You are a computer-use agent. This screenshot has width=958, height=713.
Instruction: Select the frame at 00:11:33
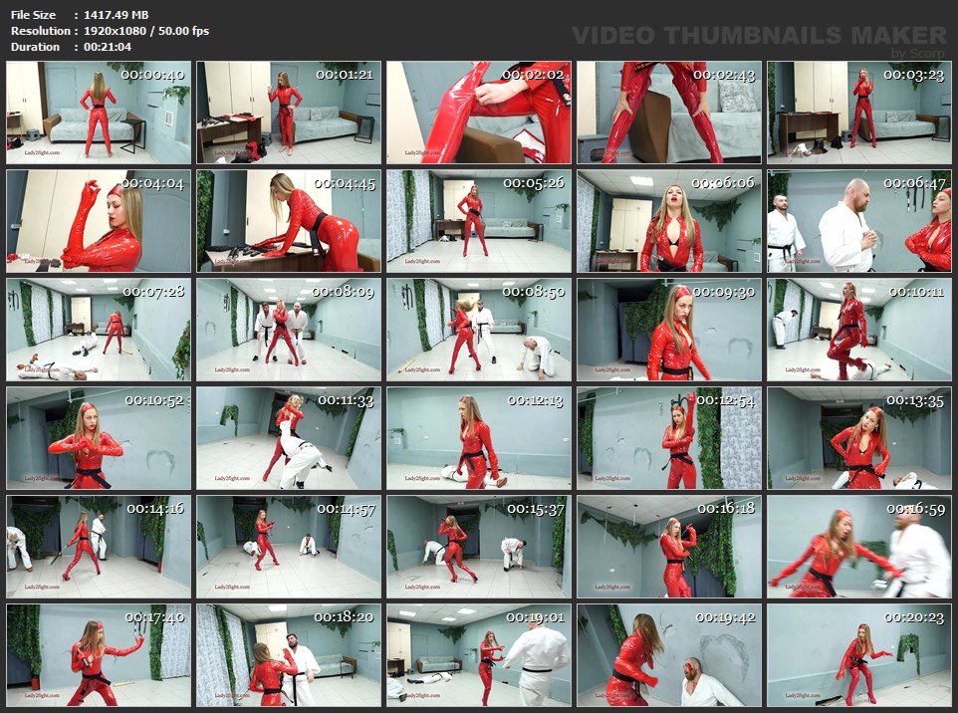289,438
